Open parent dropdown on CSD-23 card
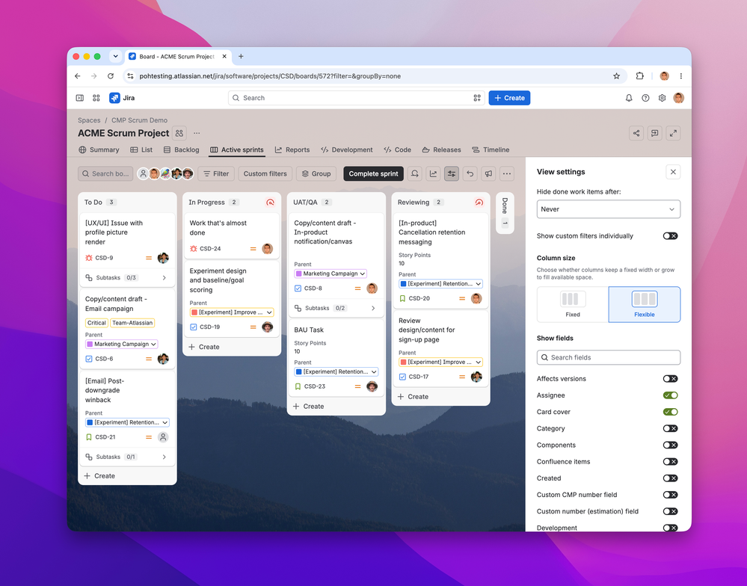 click(x=336, y=371)
